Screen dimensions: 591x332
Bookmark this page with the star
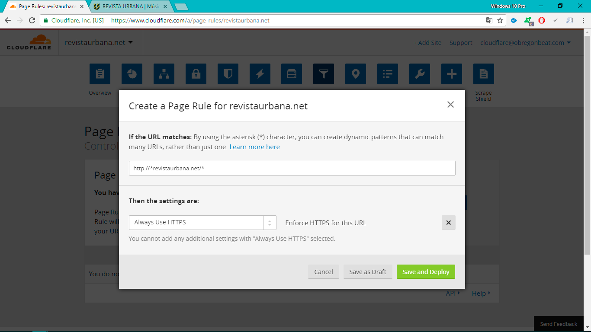[x=500, y=20]
